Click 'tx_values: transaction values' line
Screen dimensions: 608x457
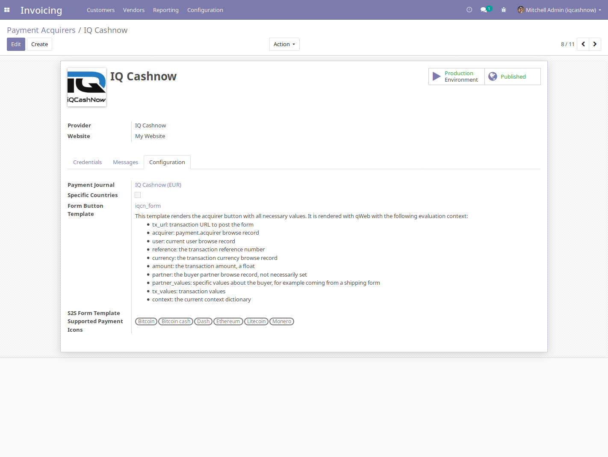(189, 291)
